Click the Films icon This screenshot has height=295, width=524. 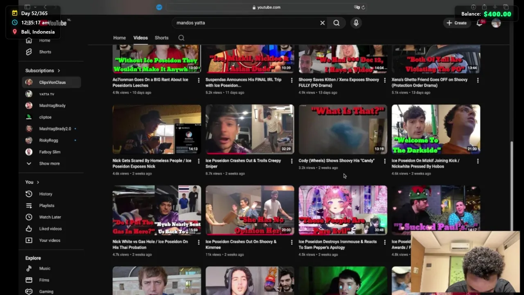coord(29,280)
